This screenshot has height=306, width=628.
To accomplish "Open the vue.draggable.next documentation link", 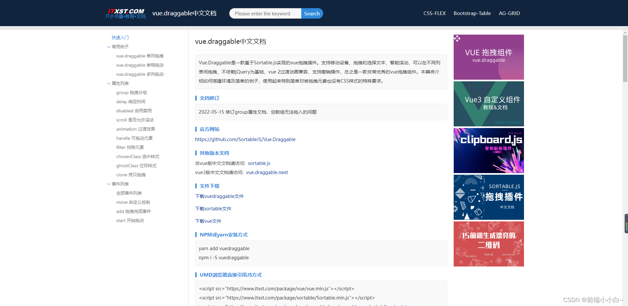I will (x=267, y=172).
